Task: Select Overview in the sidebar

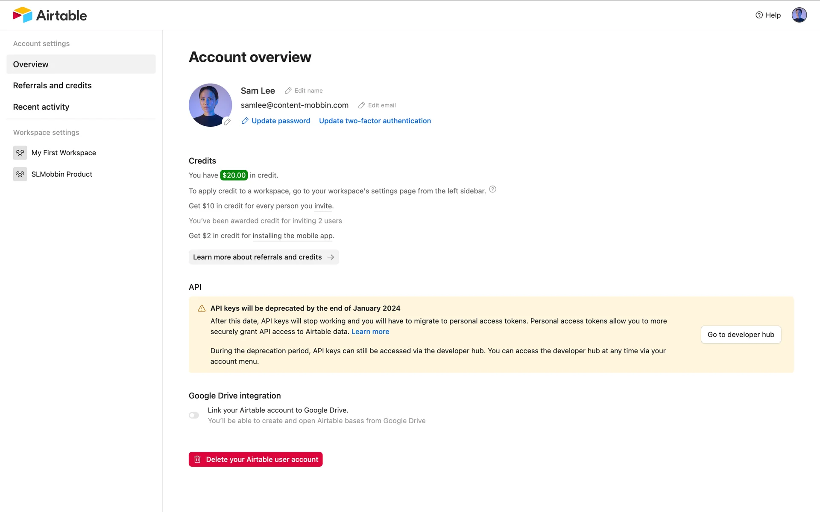Action: click(81, 64)
